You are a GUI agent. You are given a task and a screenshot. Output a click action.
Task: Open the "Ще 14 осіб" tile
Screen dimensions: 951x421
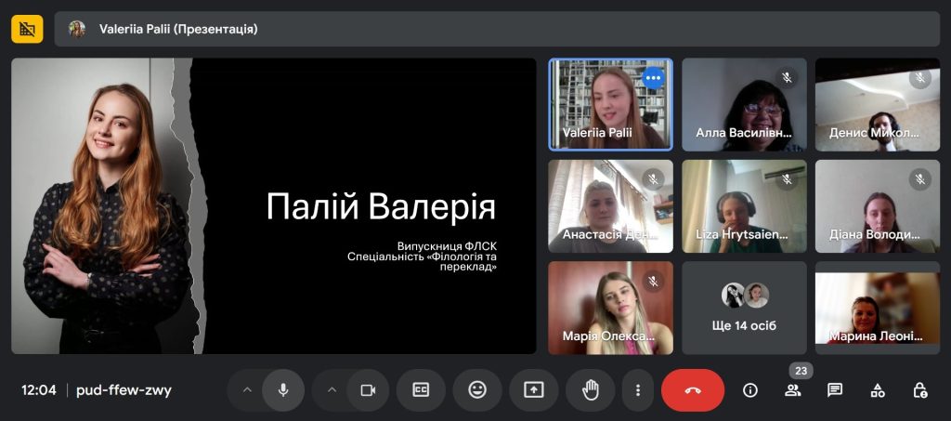pos(744,308)
